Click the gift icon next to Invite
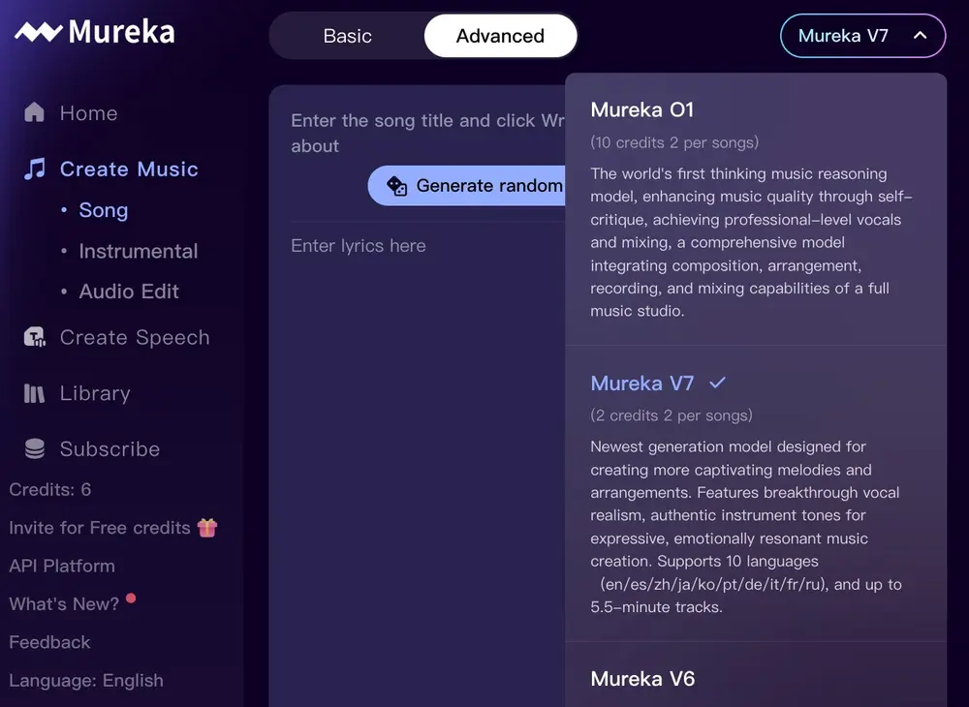969x707 pixels. [209, 527]
